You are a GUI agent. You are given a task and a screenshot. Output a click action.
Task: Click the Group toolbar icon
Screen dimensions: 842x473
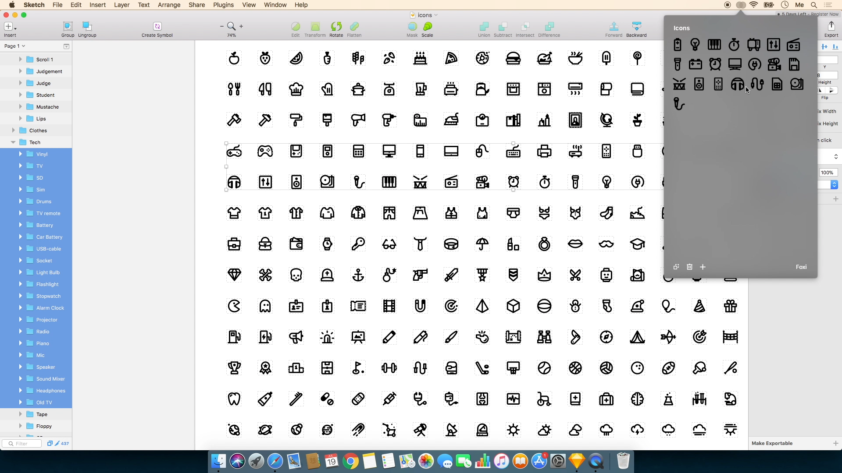coord(68,27)
